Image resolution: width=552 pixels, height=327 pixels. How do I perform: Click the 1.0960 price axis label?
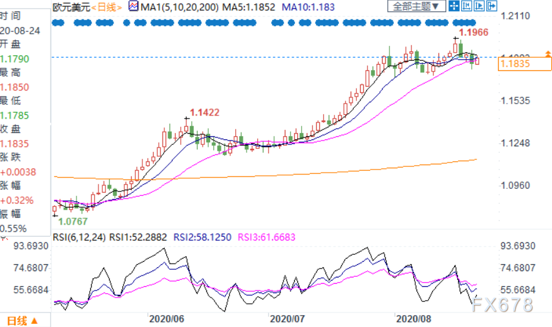pyautogui.click(x=515, y=185)
